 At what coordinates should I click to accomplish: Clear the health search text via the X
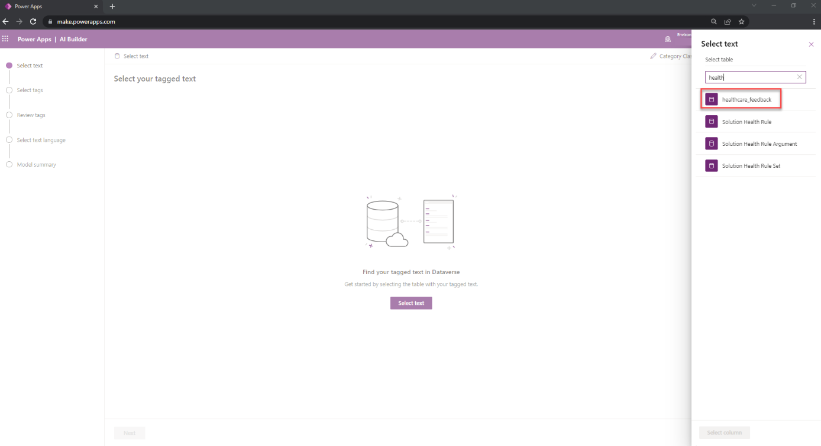[799, 77]
